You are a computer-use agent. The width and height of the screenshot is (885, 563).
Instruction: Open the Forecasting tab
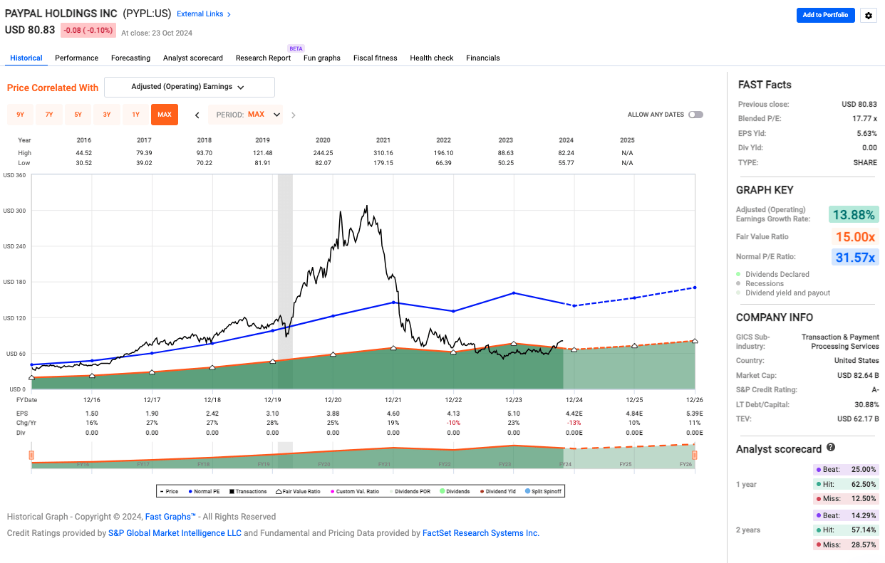(x=130, y=58)
